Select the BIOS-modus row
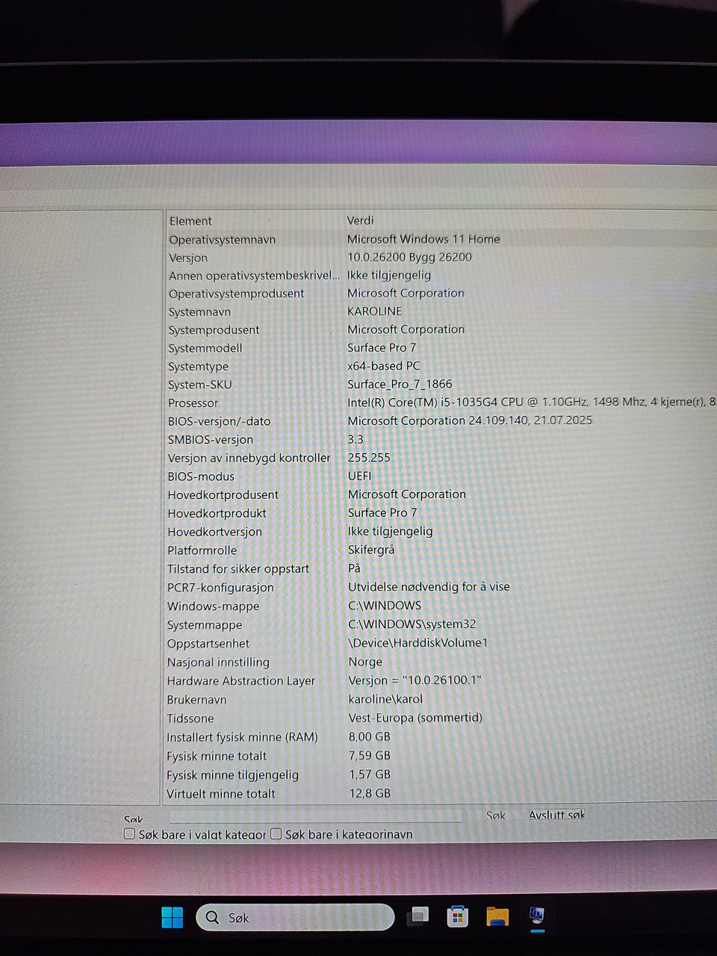Screen dimensions: 717x956 coord(441,476)
